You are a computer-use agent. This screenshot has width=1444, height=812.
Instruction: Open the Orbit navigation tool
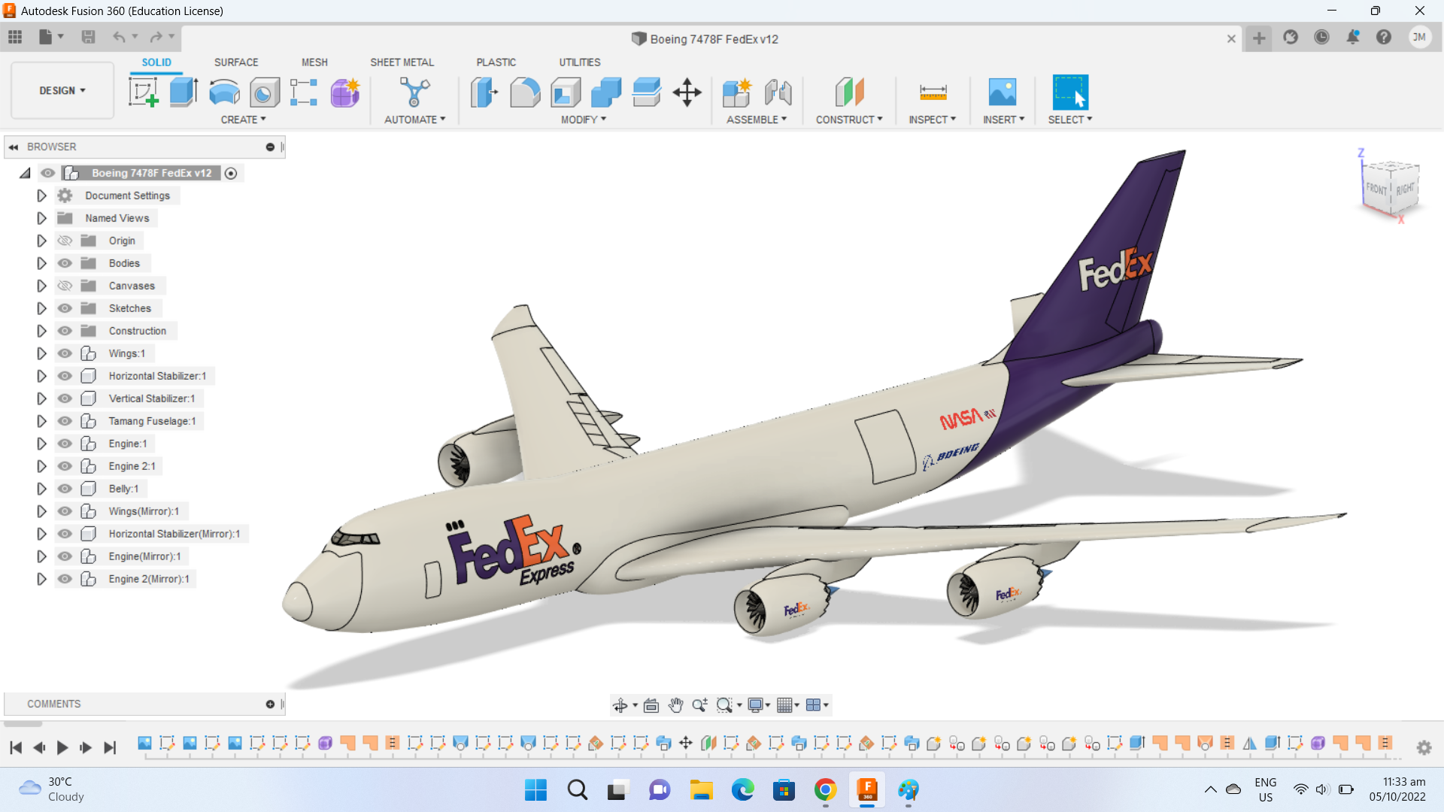pos(620,705)
